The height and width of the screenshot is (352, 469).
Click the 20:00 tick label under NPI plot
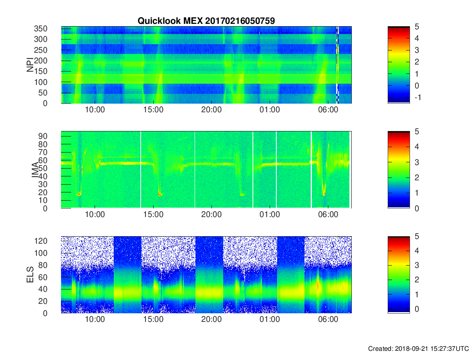tap(211, 110)
